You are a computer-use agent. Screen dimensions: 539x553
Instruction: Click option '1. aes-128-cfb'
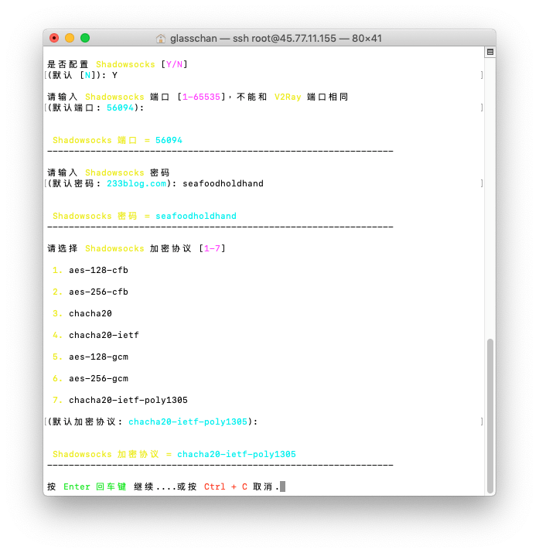pos(90,270)
